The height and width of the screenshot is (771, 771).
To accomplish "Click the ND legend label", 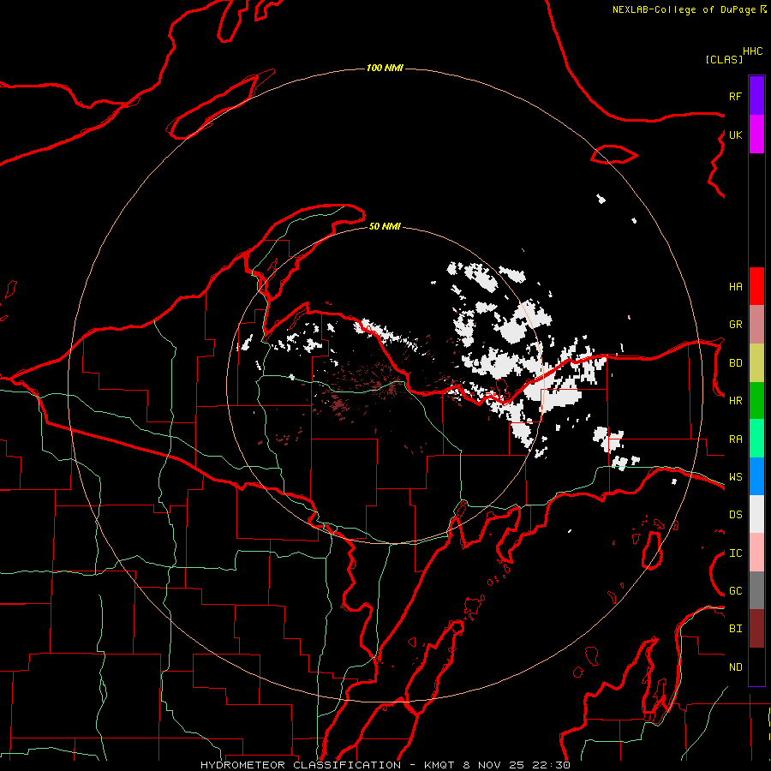I will (735, 667).
